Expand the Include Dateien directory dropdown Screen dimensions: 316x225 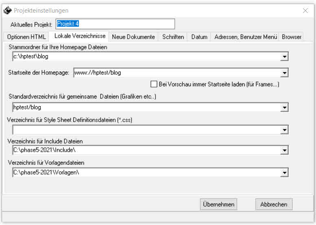tap(284, 151)
